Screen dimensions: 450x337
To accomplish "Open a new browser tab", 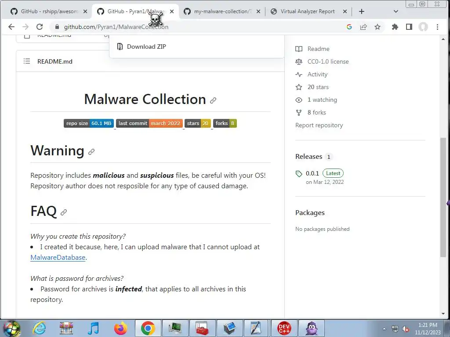I will click(x=362, y=11).
